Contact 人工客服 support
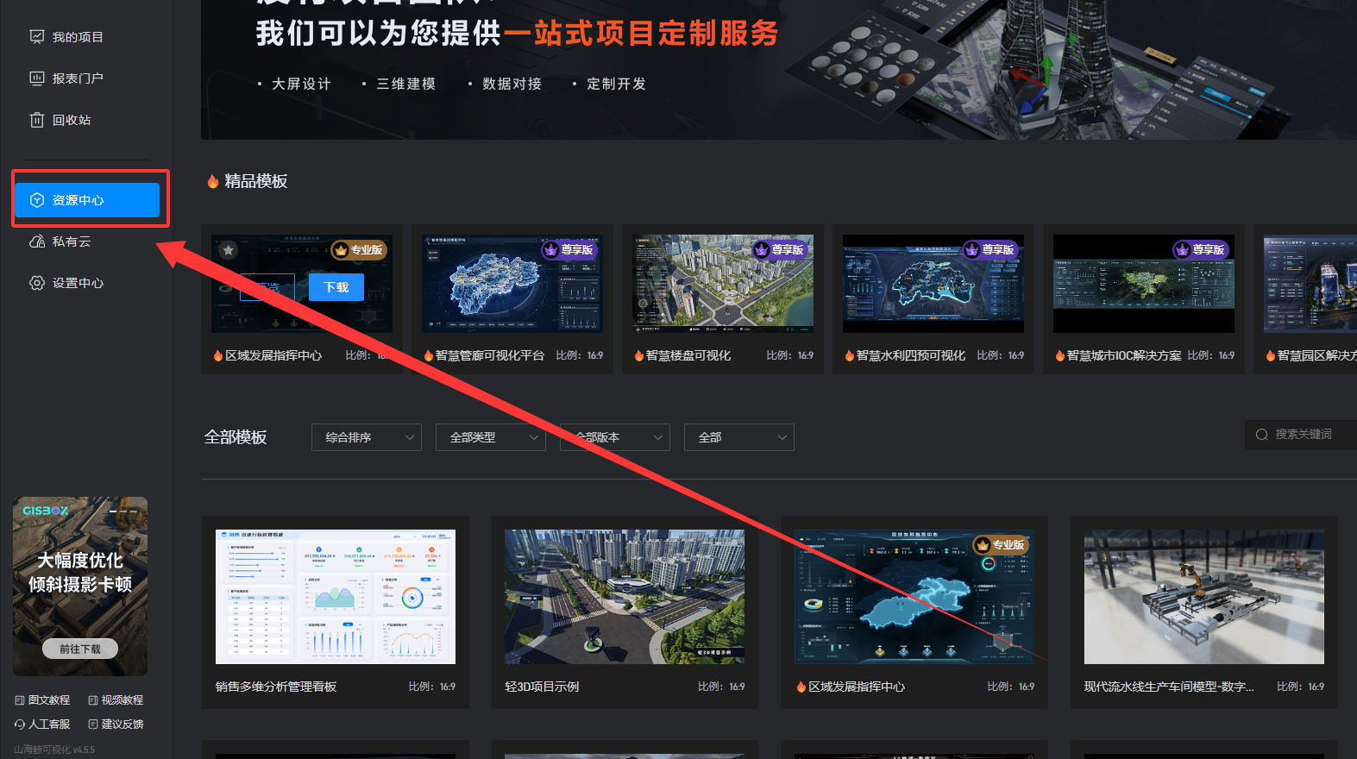 [42, 724]
